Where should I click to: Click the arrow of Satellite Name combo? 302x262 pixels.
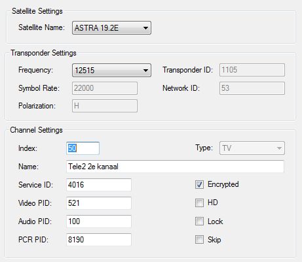(x=145, y=28)
